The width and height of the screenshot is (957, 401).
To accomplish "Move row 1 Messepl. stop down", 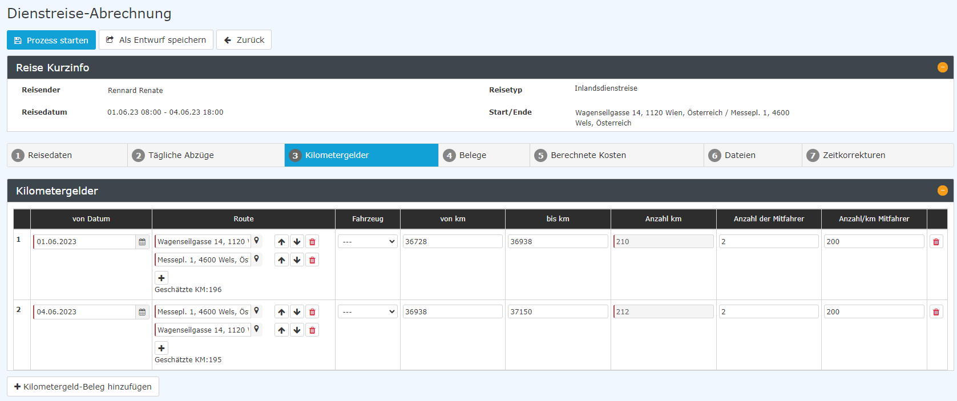I will coord(297,260).
